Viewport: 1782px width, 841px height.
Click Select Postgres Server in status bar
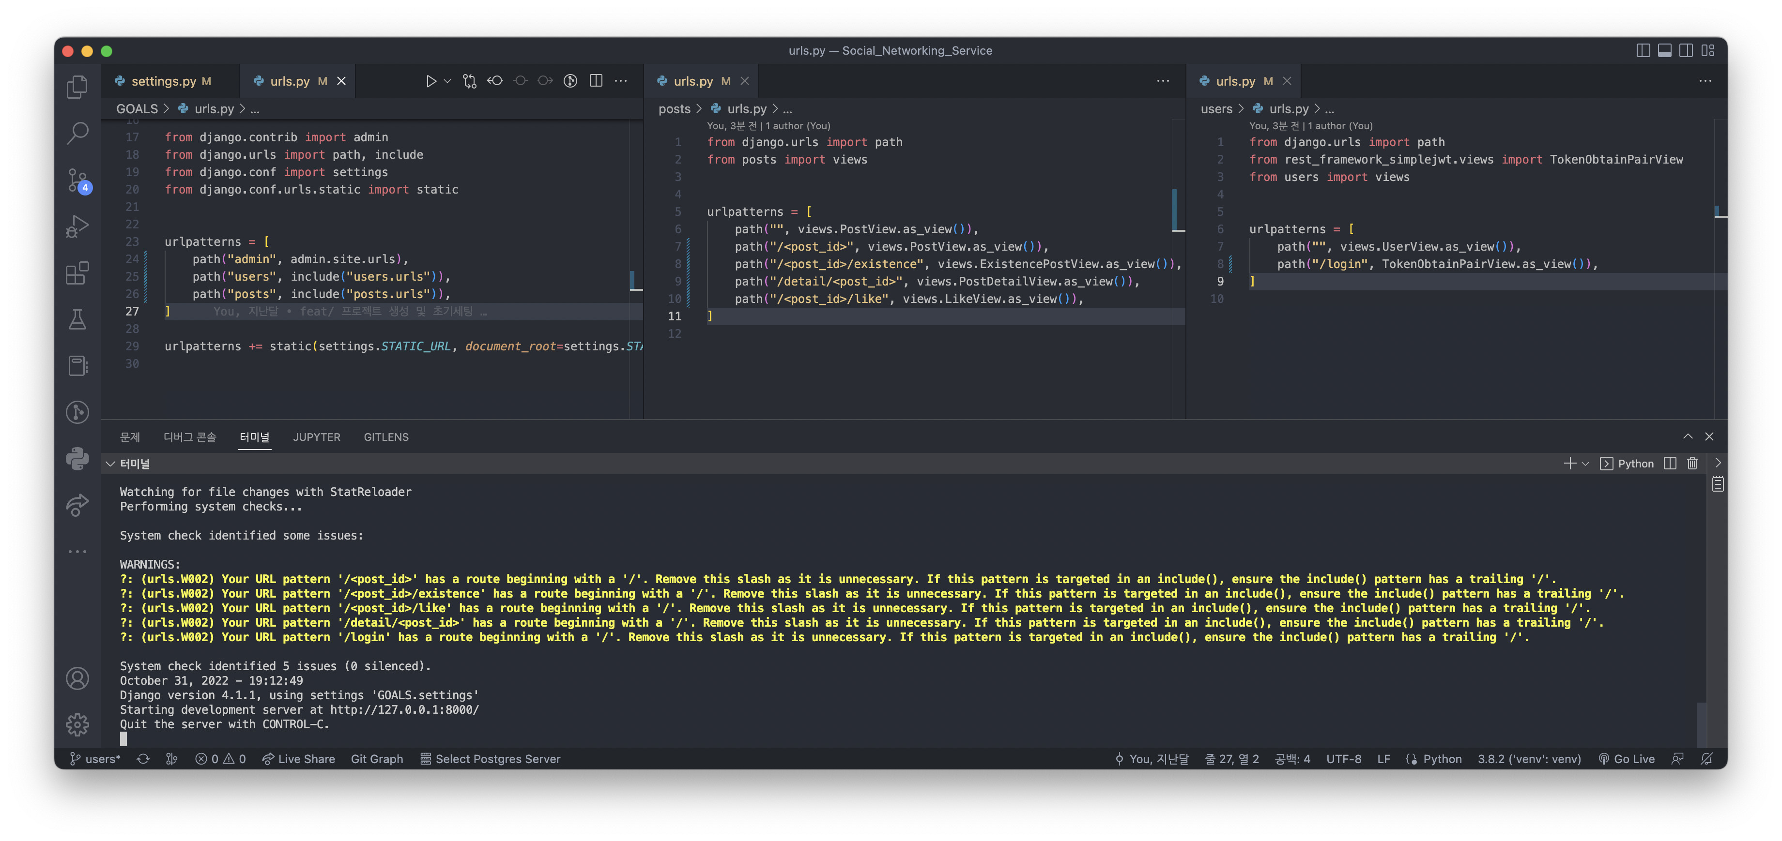490,759
